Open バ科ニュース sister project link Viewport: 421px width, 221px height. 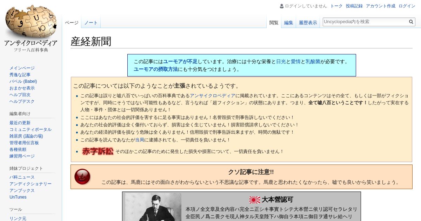tap(22, 177)
